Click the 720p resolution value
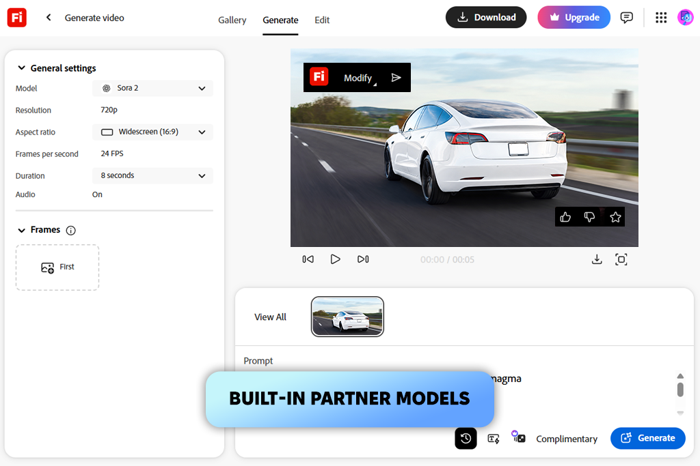Viewport: 700px width, 466px height. point(109,110)
